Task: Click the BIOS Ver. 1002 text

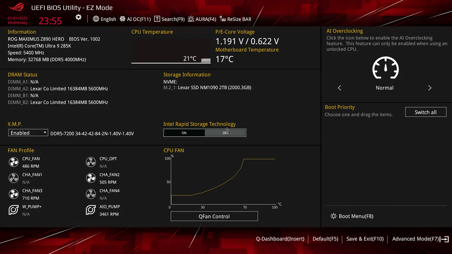Action: [x=85, y=39]
